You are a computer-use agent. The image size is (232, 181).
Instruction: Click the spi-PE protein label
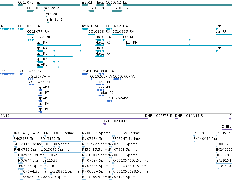click(x=44, y=93)
